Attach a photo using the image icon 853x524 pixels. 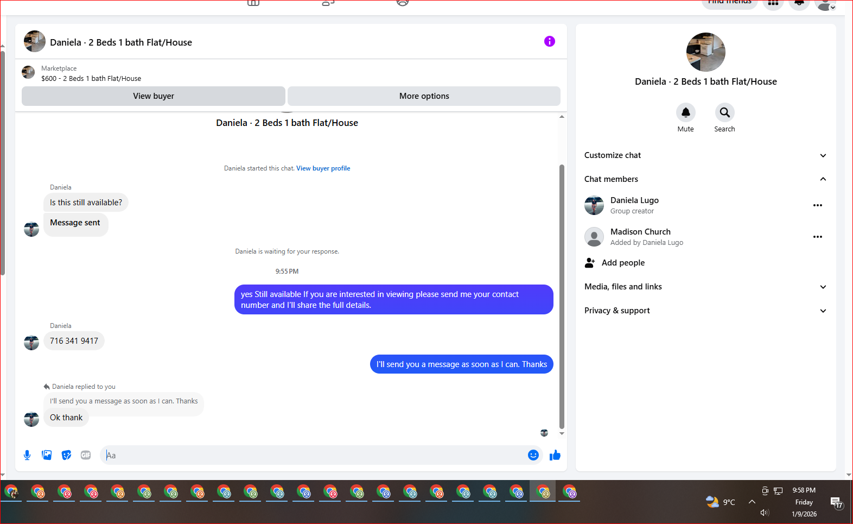[47, 455]
